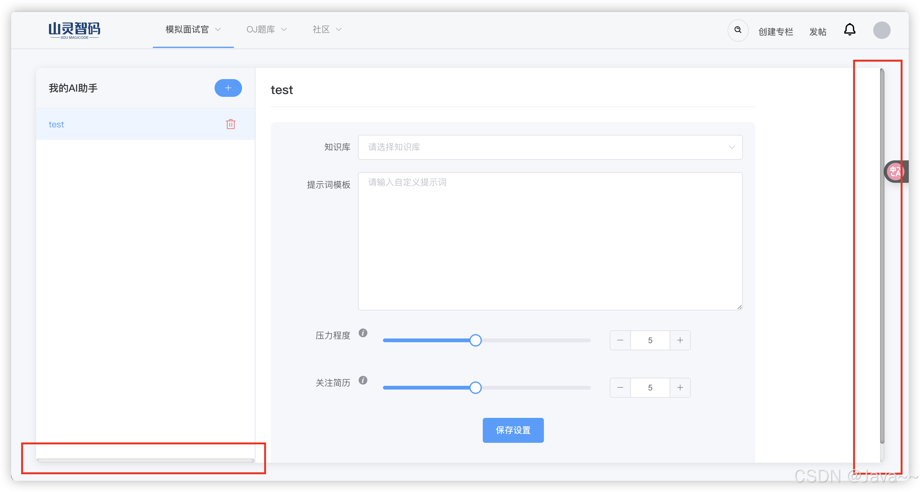
Task: Click the info icon beside 关注简历
Action: click(x=363, y=381)
